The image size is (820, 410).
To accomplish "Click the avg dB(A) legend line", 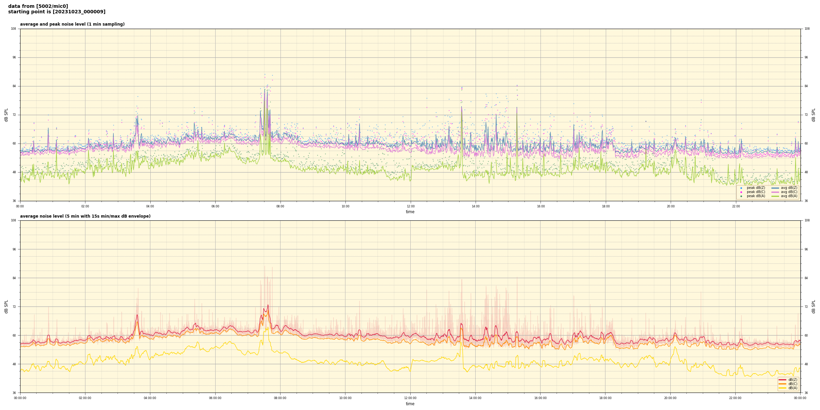I will [775, 196].
